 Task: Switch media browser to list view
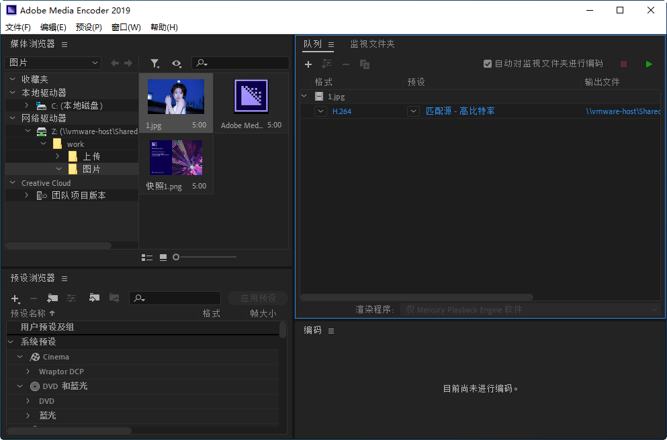pyautogui.click(x=146, y=258)
